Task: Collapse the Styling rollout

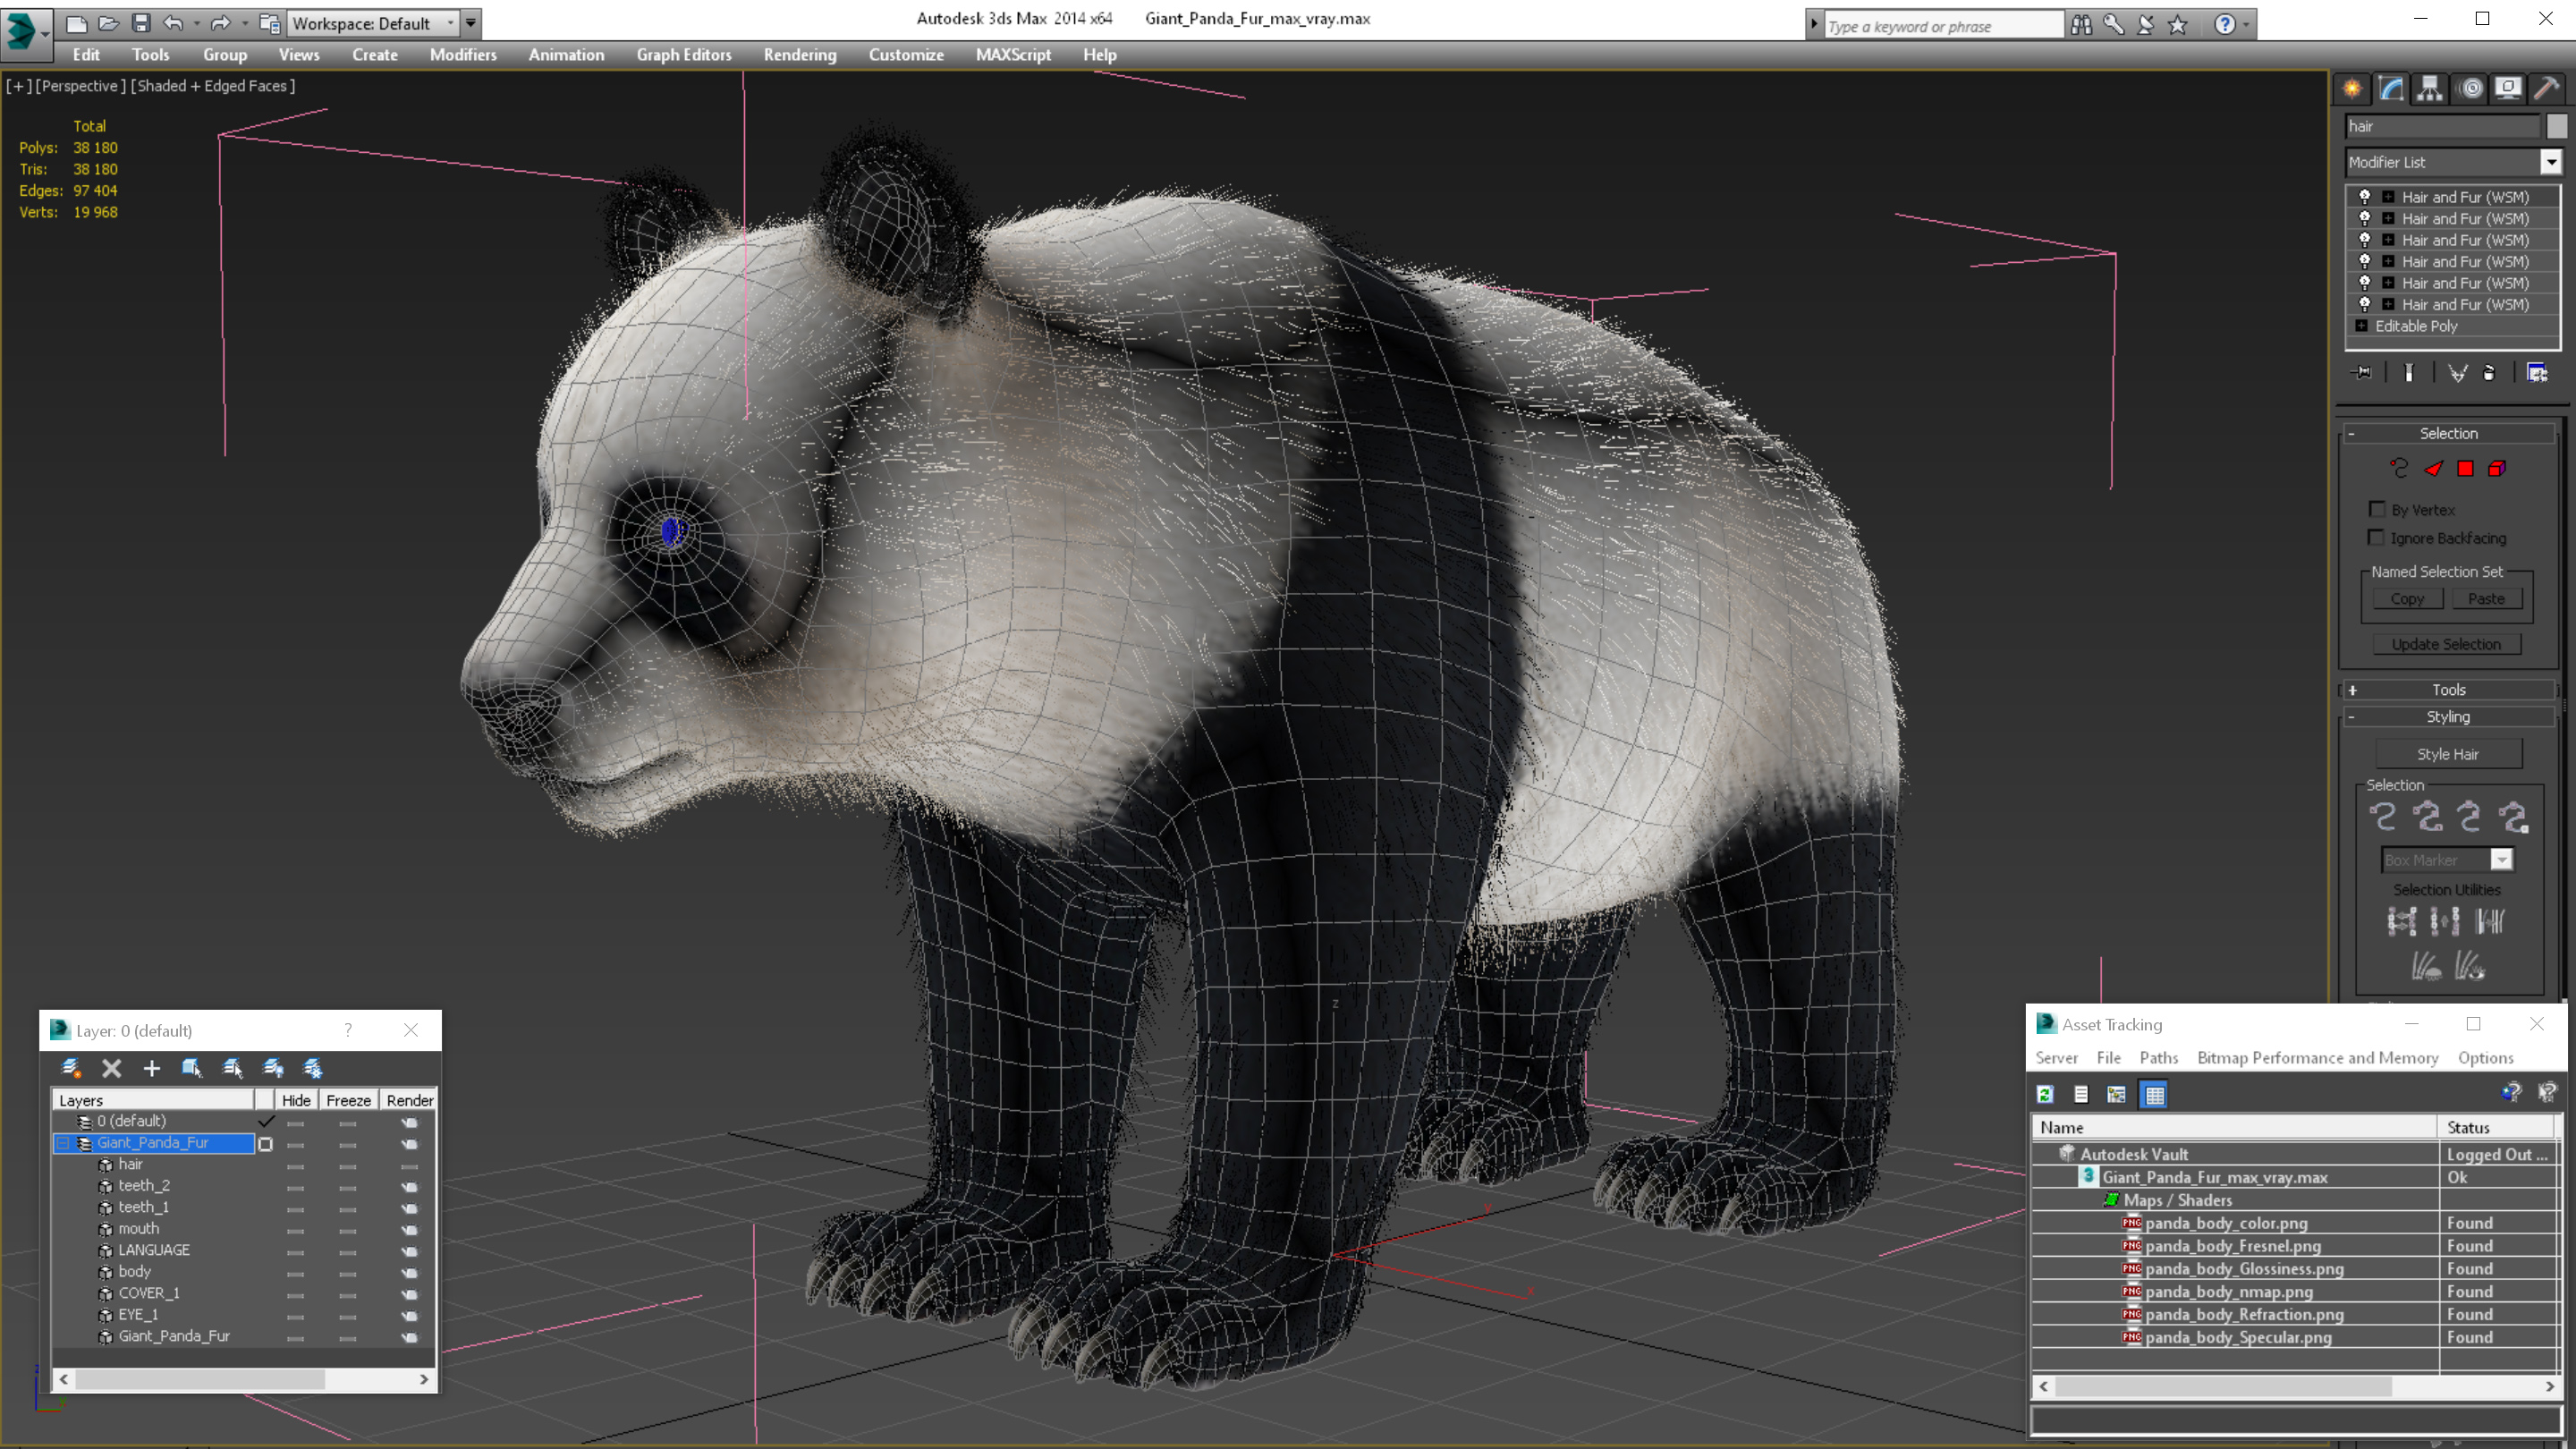Action: (2448, 716)
